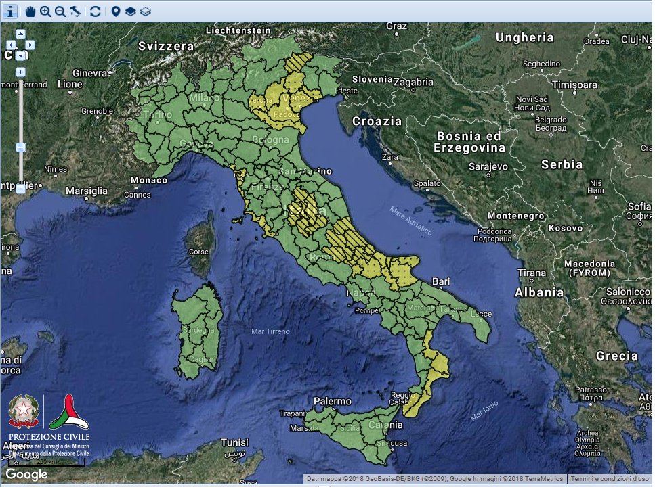Click the Catania label on map
This screenshot has height=487, width=655.
385,425
